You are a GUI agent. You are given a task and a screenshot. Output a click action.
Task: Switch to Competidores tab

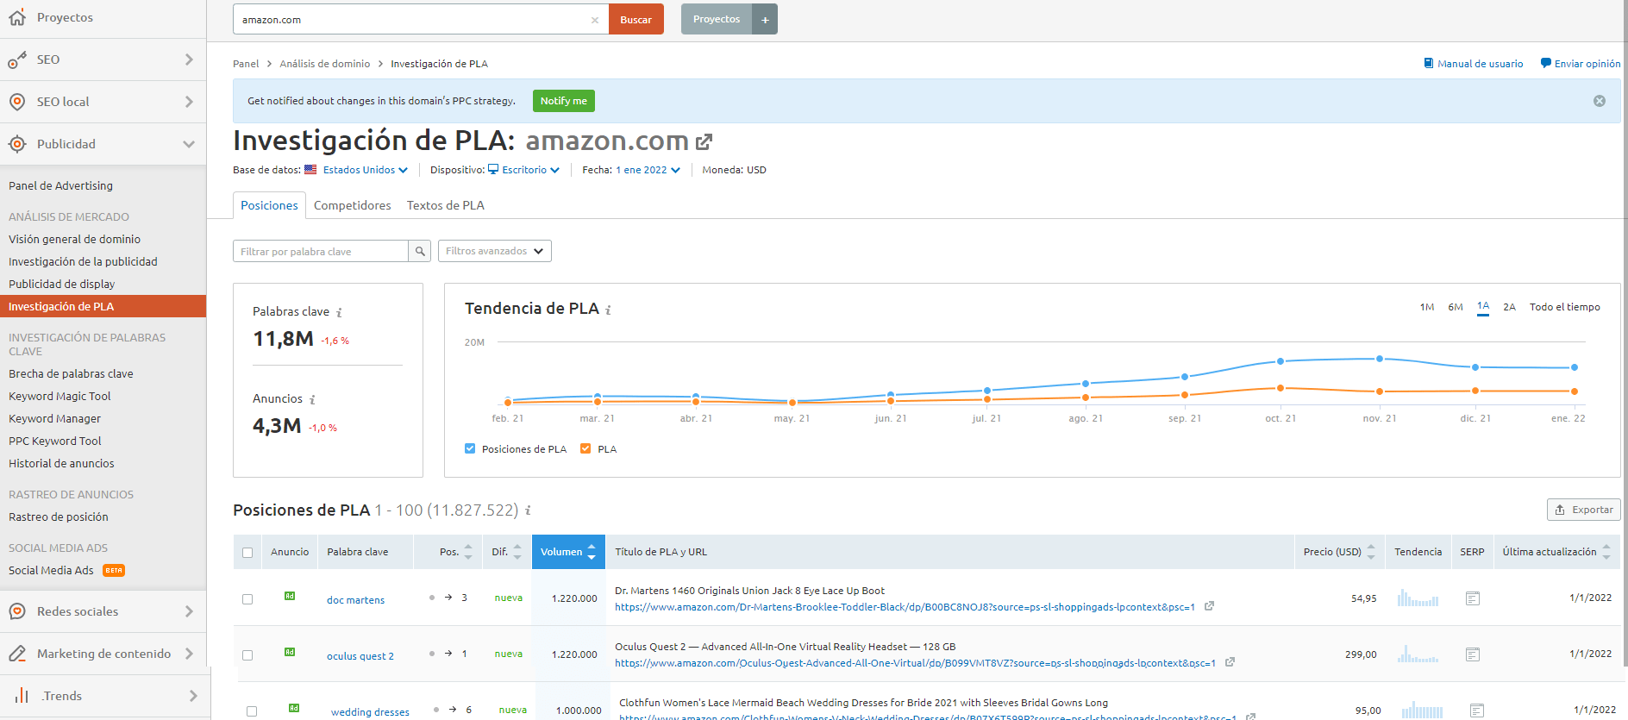click(x=352, y=205)
